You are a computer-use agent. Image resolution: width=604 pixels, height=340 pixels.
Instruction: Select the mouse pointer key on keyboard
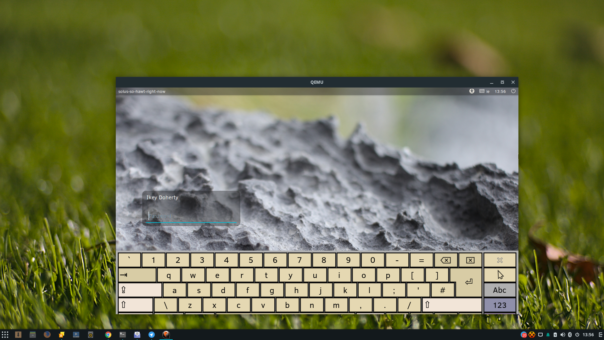pos(500,275)
